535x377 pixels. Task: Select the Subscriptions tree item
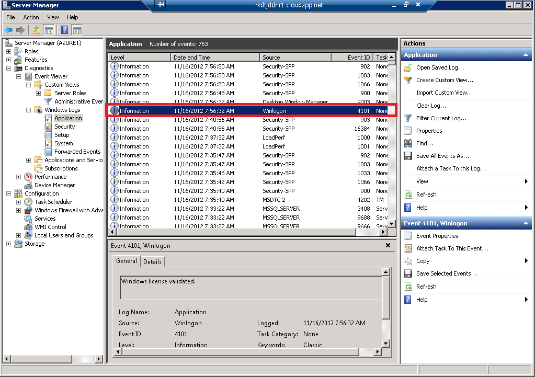(x=61, y=168)
